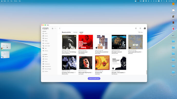Switch to the Played tab
The image size is (177, 99).
tap(75, 32)
